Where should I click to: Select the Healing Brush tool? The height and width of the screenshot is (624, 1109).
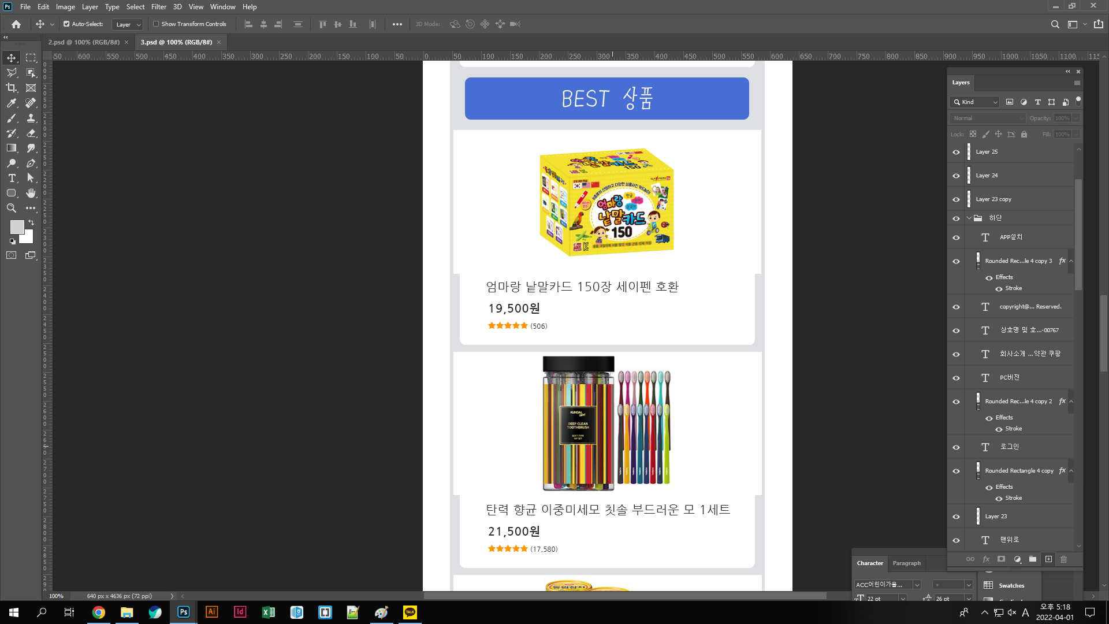(31, 103)
